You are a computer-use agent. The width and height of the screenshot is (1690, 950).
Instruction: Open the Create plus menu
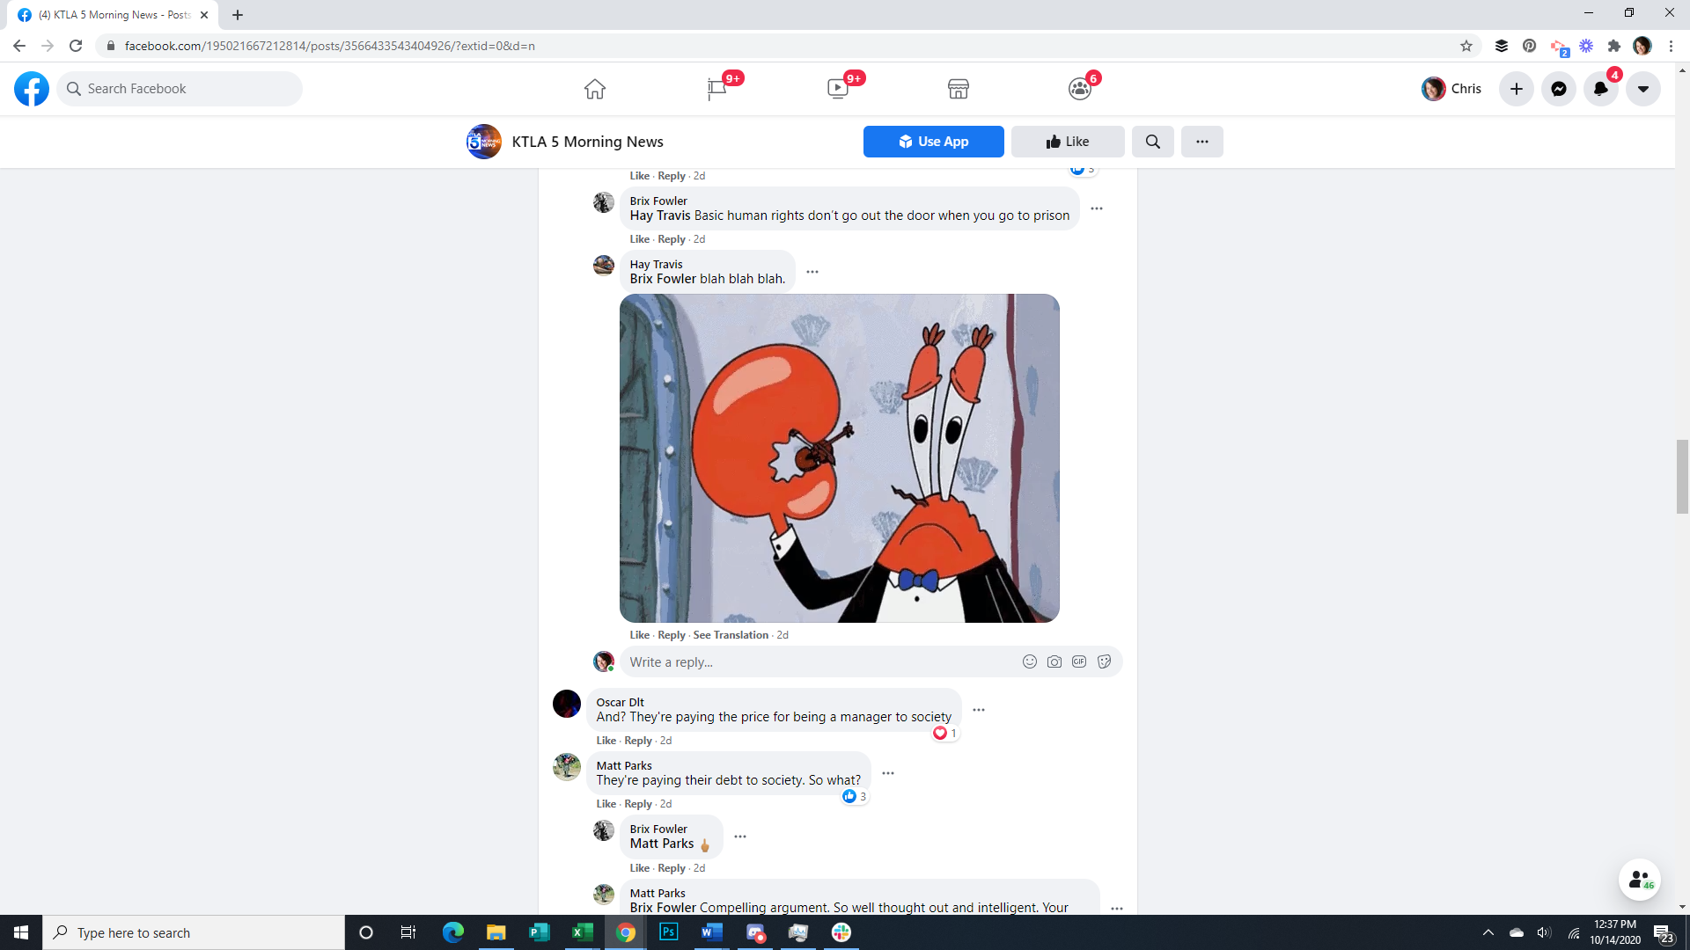tap(1516, 89)
